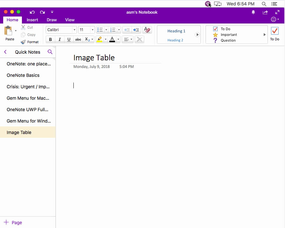Click the Question tag icon
285x228 pixels.
215,40
